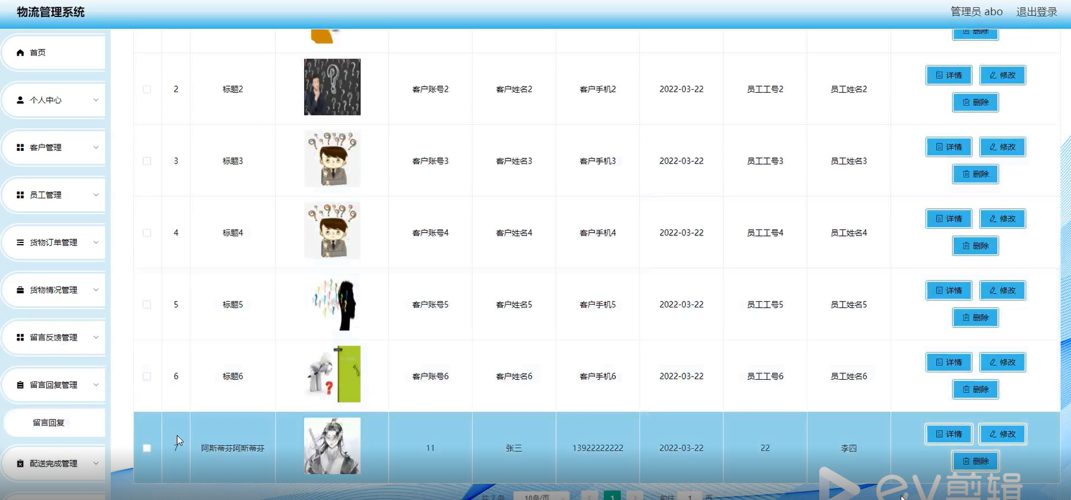Open 详情 for the 张三 row
The width and height of the screenshot is (1071, 500).
[949, 434]
